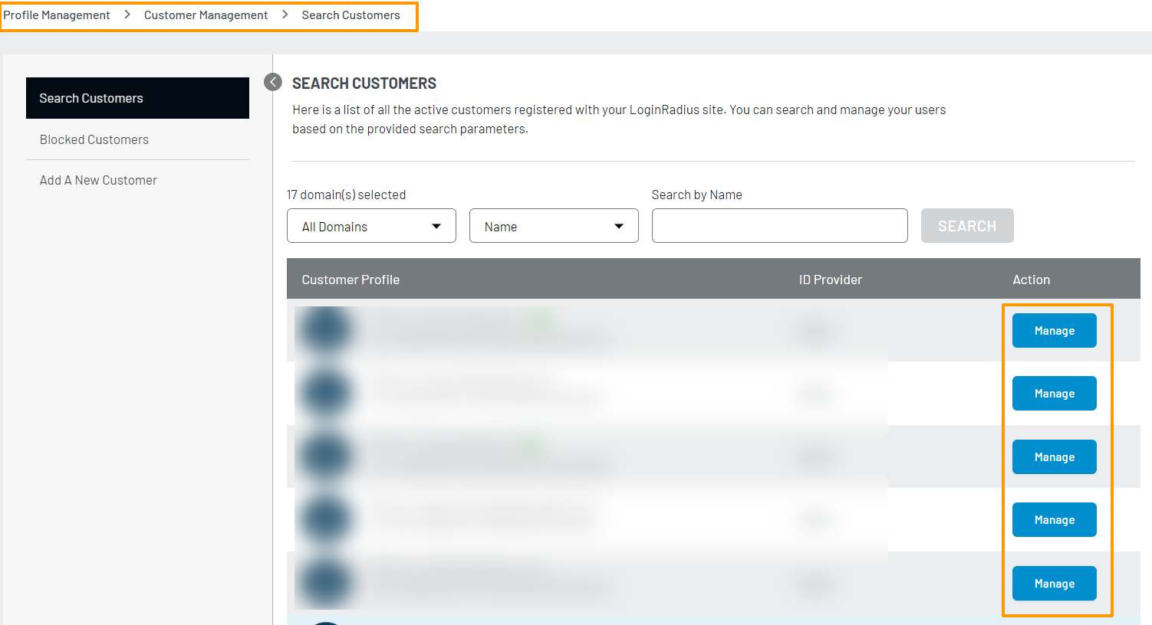Viewport: 1152px width, 625px height.
Task: Open the Name search filter dropdown
Action: coord(554,225)
